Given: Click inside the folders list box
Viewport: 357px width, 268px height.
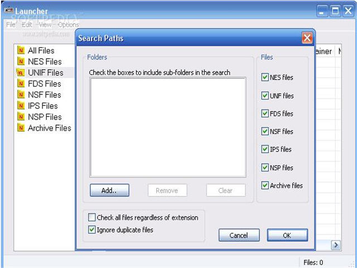Looking at the screenshot, I should point(168,127).
